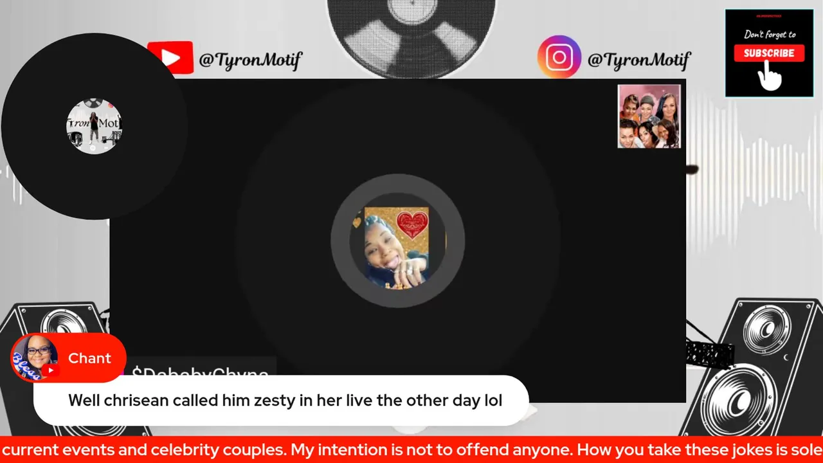The image size is (823, 463).
Task: Click Chant's commenter avatar
Action: tap(34, 358)
